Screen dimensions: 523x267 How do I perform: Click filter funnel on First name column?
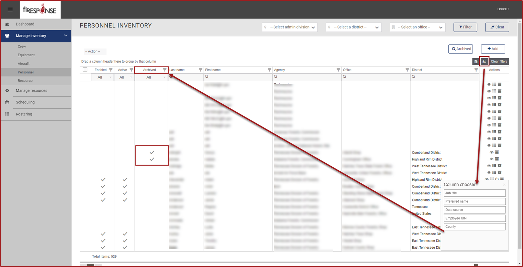coord(269,70)
